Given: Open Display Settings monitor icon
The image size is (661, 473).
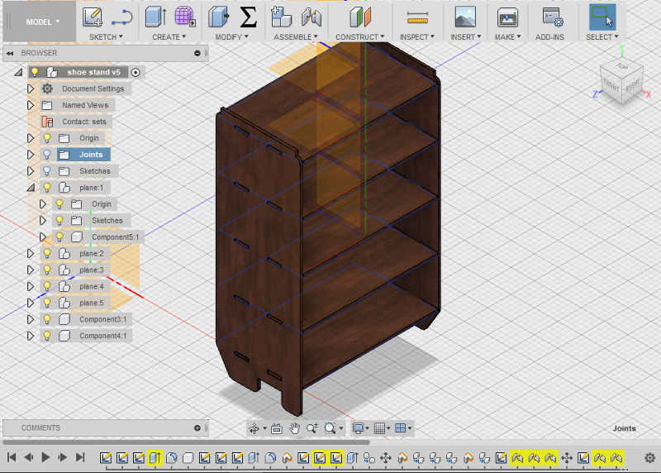Looking at the screenshot, I should tap(359, 428).
